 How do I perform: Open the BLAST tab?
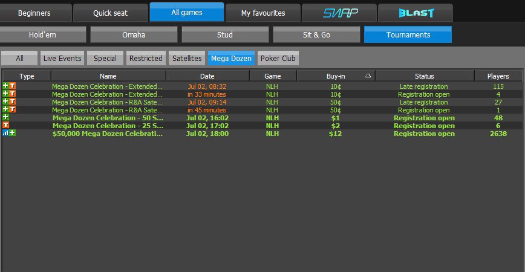click(416, 13)
